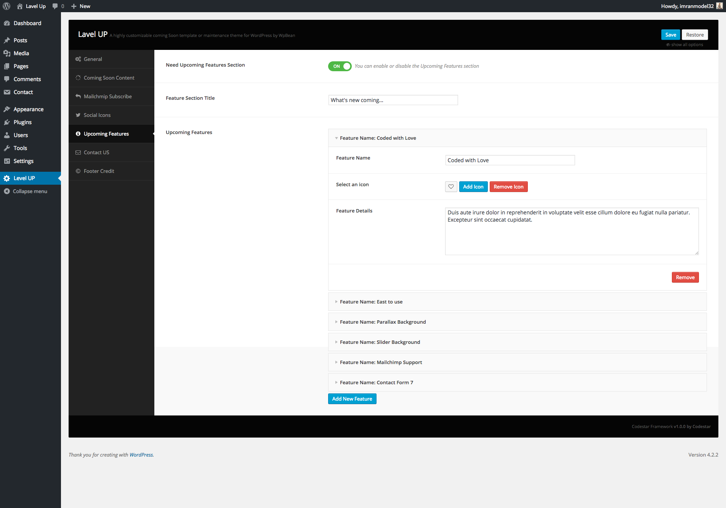Expand the Slider Background feature
The image size is (726, 508).
tap(517, 342)
